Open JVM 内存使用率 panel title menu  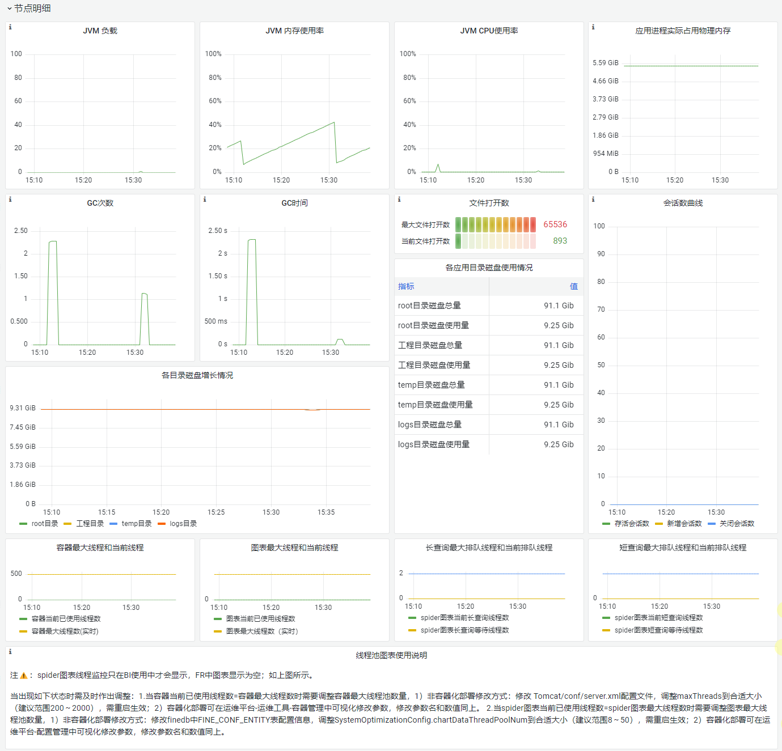(295, 31)
